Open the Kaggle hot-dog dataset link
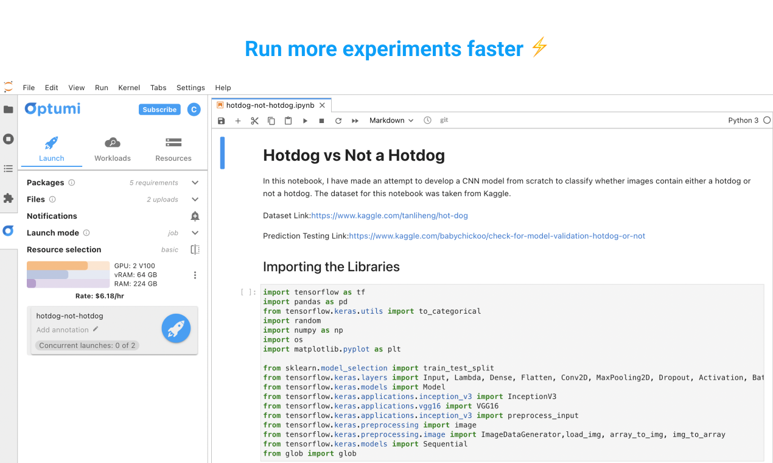Viewport: 773px width, 463px height. pos(390,216)
